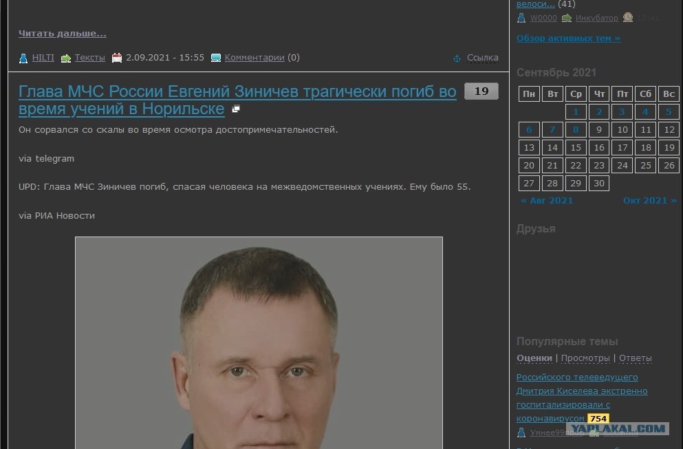Click the portrait photo of Зиничев

pyautogui.click(x=259, y=342)
